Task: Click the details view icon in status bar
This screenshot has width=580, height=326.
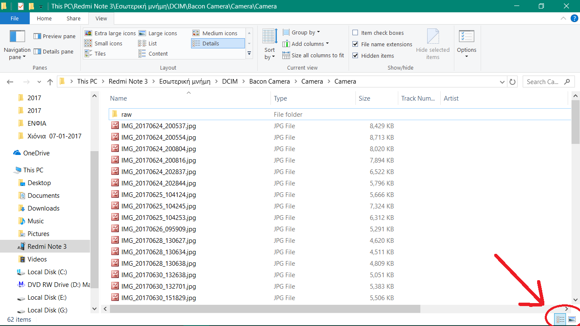Action: coord(560,319)
